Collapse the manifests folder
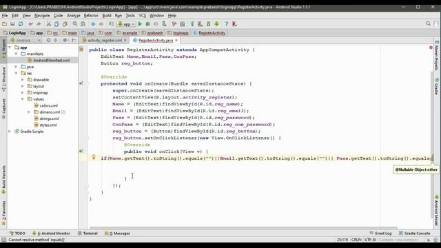This screenshot has width=441, height=248. pos(17,54)
